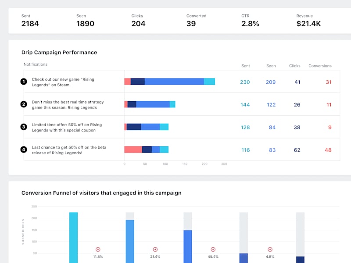Click seen value 209
This screenshot has height=263, width=351.
coord(271,82)
